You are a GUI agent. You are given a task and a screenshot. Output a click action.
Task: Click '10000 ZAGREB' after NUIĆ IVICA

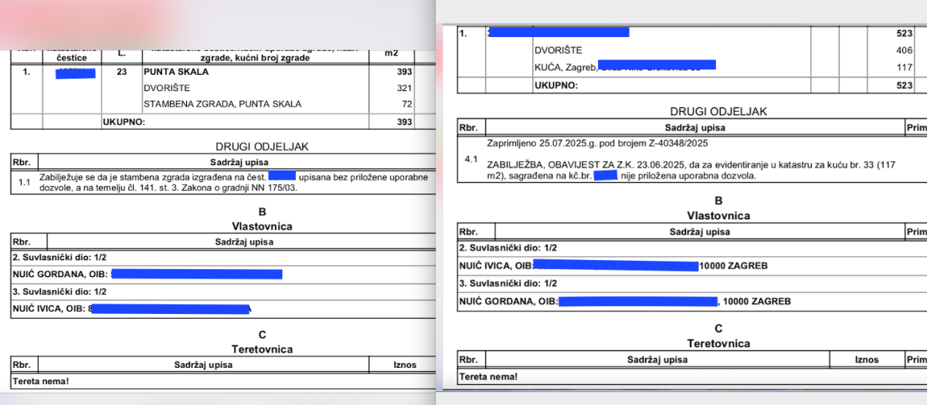(733, 265)
